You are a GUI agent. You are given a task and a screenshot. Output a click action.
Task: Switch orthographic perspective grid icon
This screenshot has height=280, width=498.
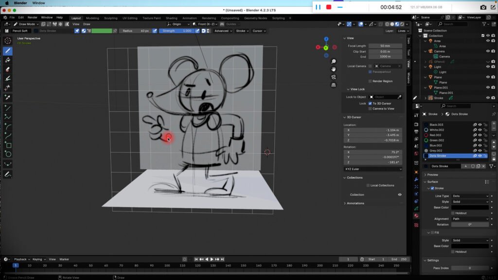334,85
